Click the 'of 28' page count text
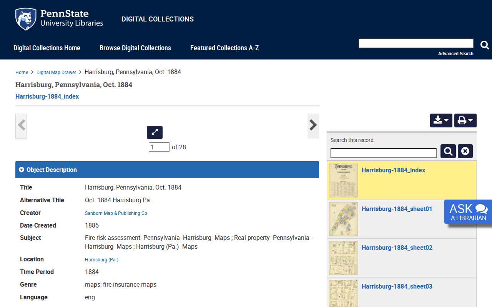This screenshot has height=307, width=492. pos(179,147)
